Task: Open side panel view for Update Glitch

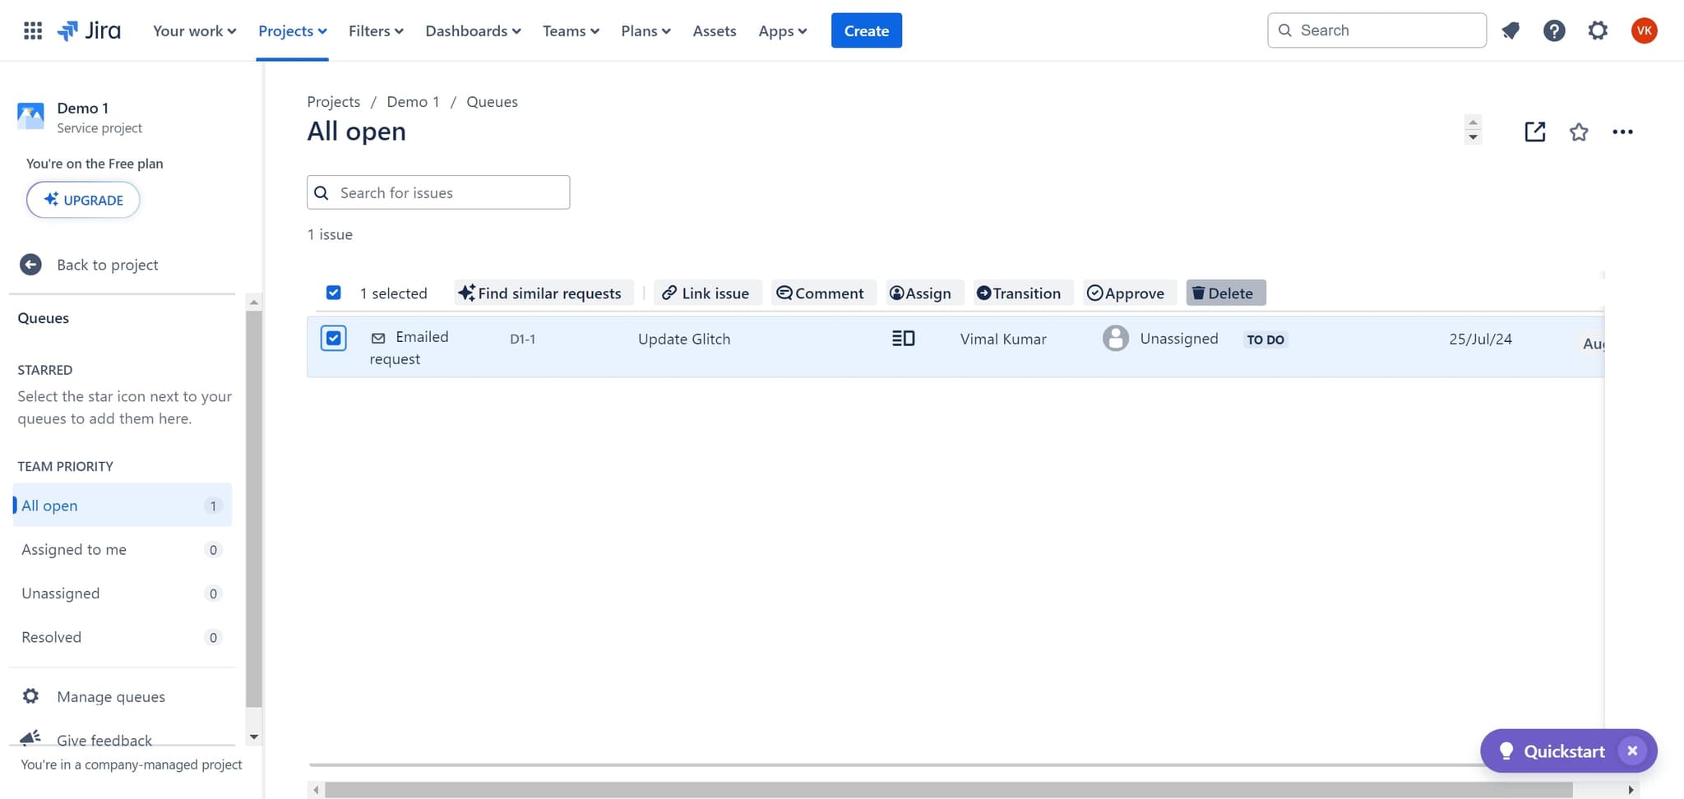Action: click(903, 339)
